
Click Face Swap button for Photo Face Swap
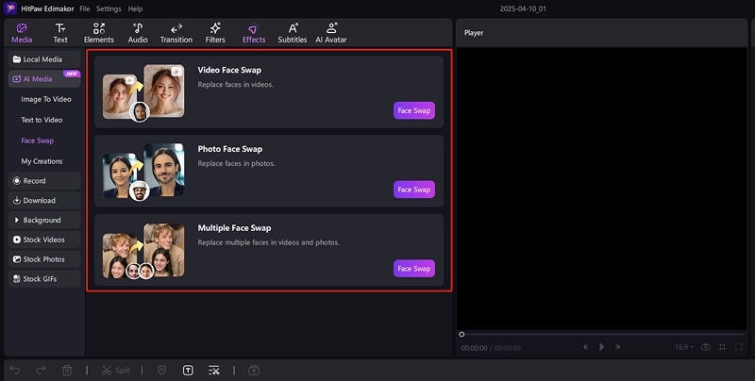click(x=414, y=190)
